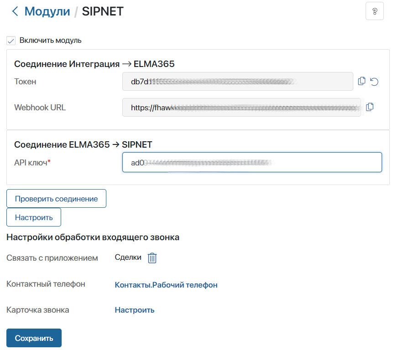Copy the Webhook URL with copy icon
This screenshot has width=393, height=350.
[370, 107]
